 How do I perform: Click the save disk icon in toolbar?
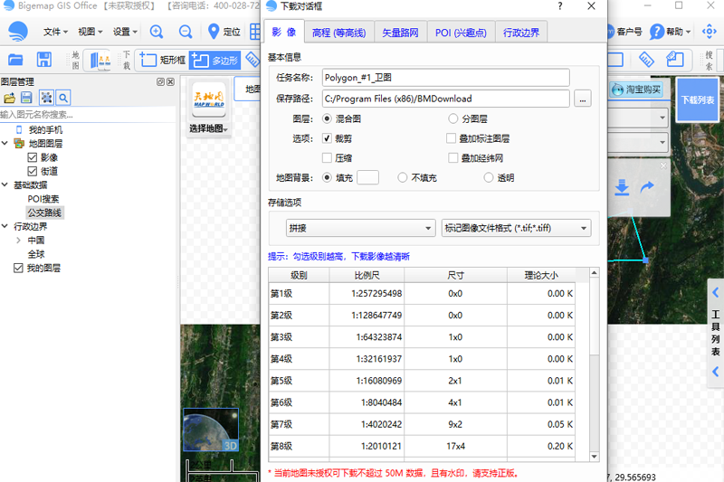[x=43, y=61]
